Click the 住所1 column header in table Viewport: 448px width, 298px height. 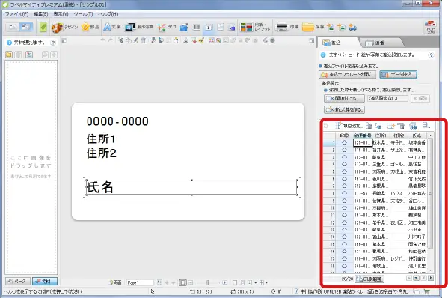[x=381, y=136]
